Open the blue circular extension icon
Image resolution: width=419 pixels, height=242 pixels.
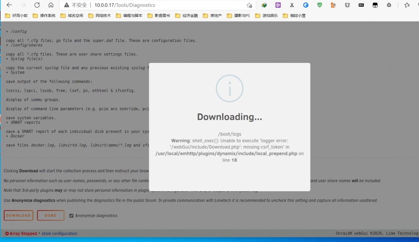(x=306, y=5)
